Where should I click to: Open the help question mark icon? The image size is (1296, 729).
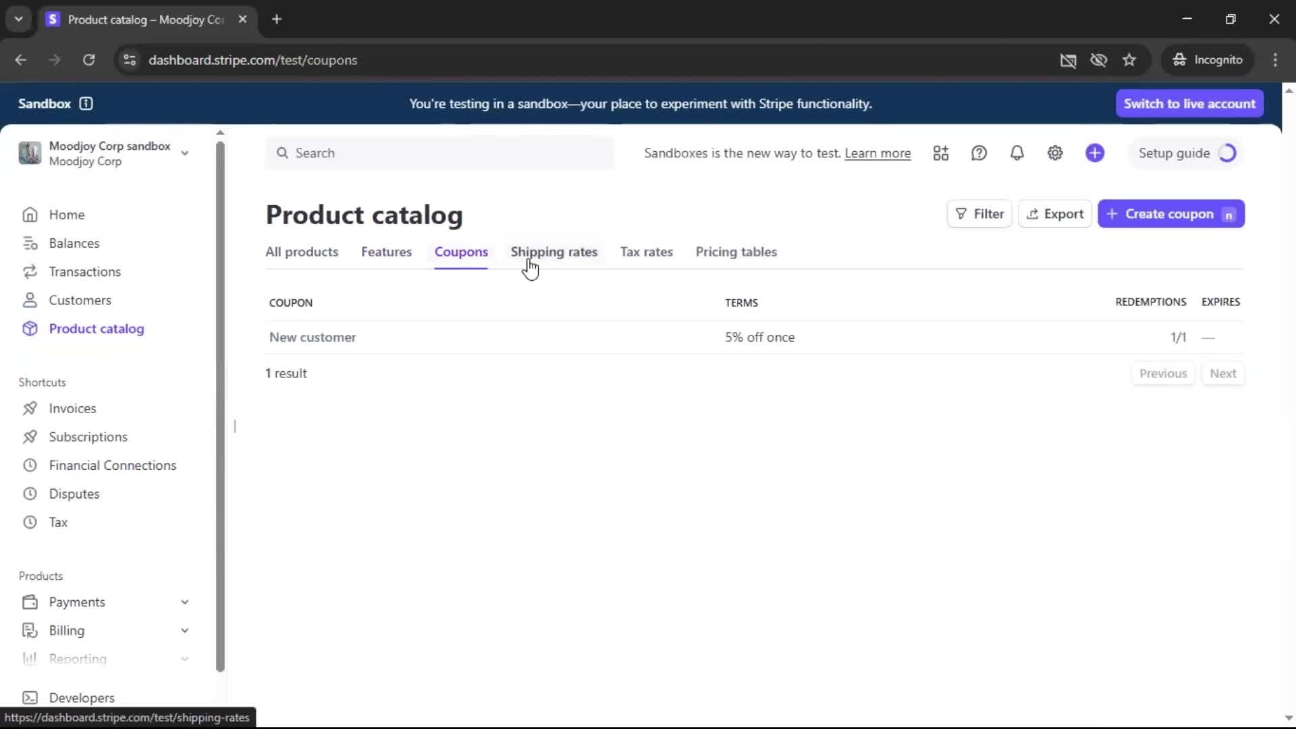979,153
